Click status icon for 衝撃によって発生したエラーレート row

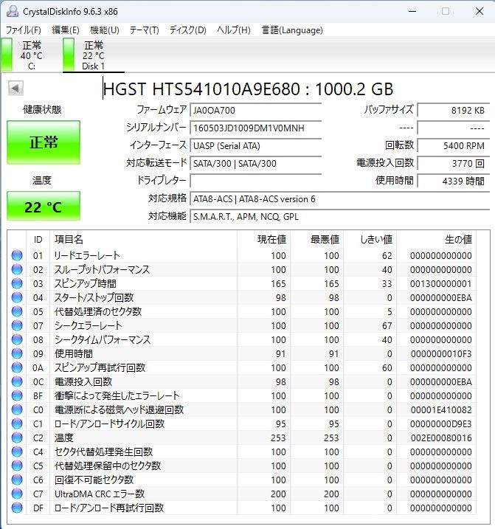click(x=17, y=395)
